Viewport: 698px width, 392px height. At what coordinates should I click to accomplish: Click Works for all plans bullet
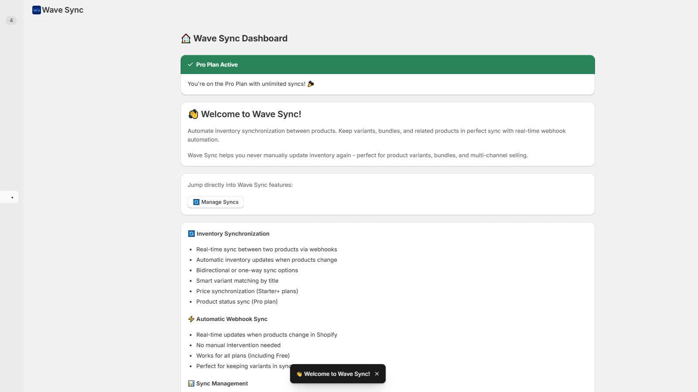click(243, 356)
